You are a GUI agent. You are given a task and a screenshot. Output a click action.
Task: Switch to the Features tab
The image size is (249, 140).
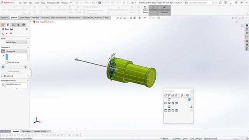point(5,17)
